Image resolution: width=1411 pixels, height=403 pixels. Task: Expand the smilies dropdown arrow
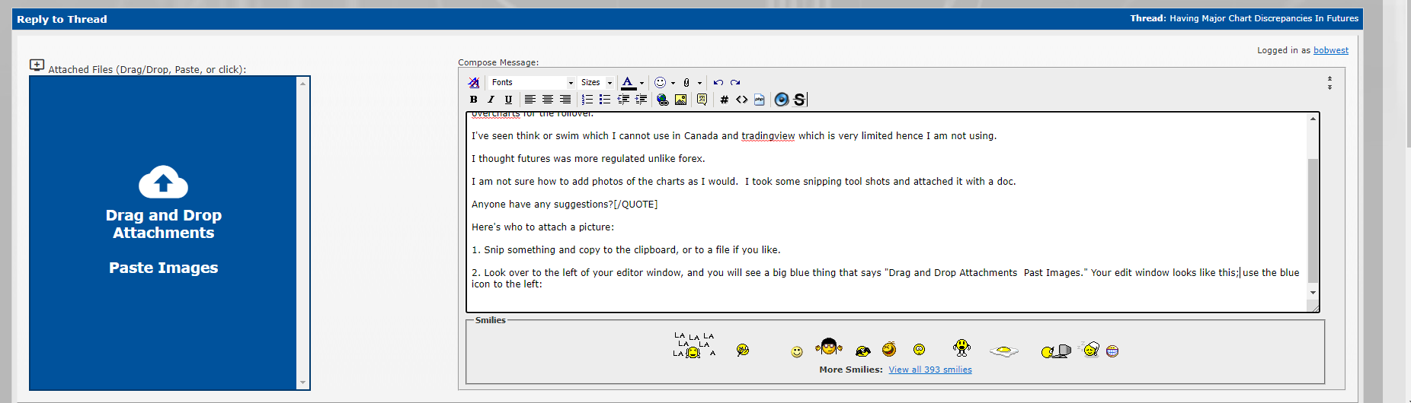(x=673, y=83)
